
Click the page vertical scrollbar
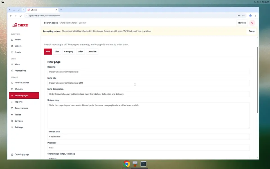point(257,80)
